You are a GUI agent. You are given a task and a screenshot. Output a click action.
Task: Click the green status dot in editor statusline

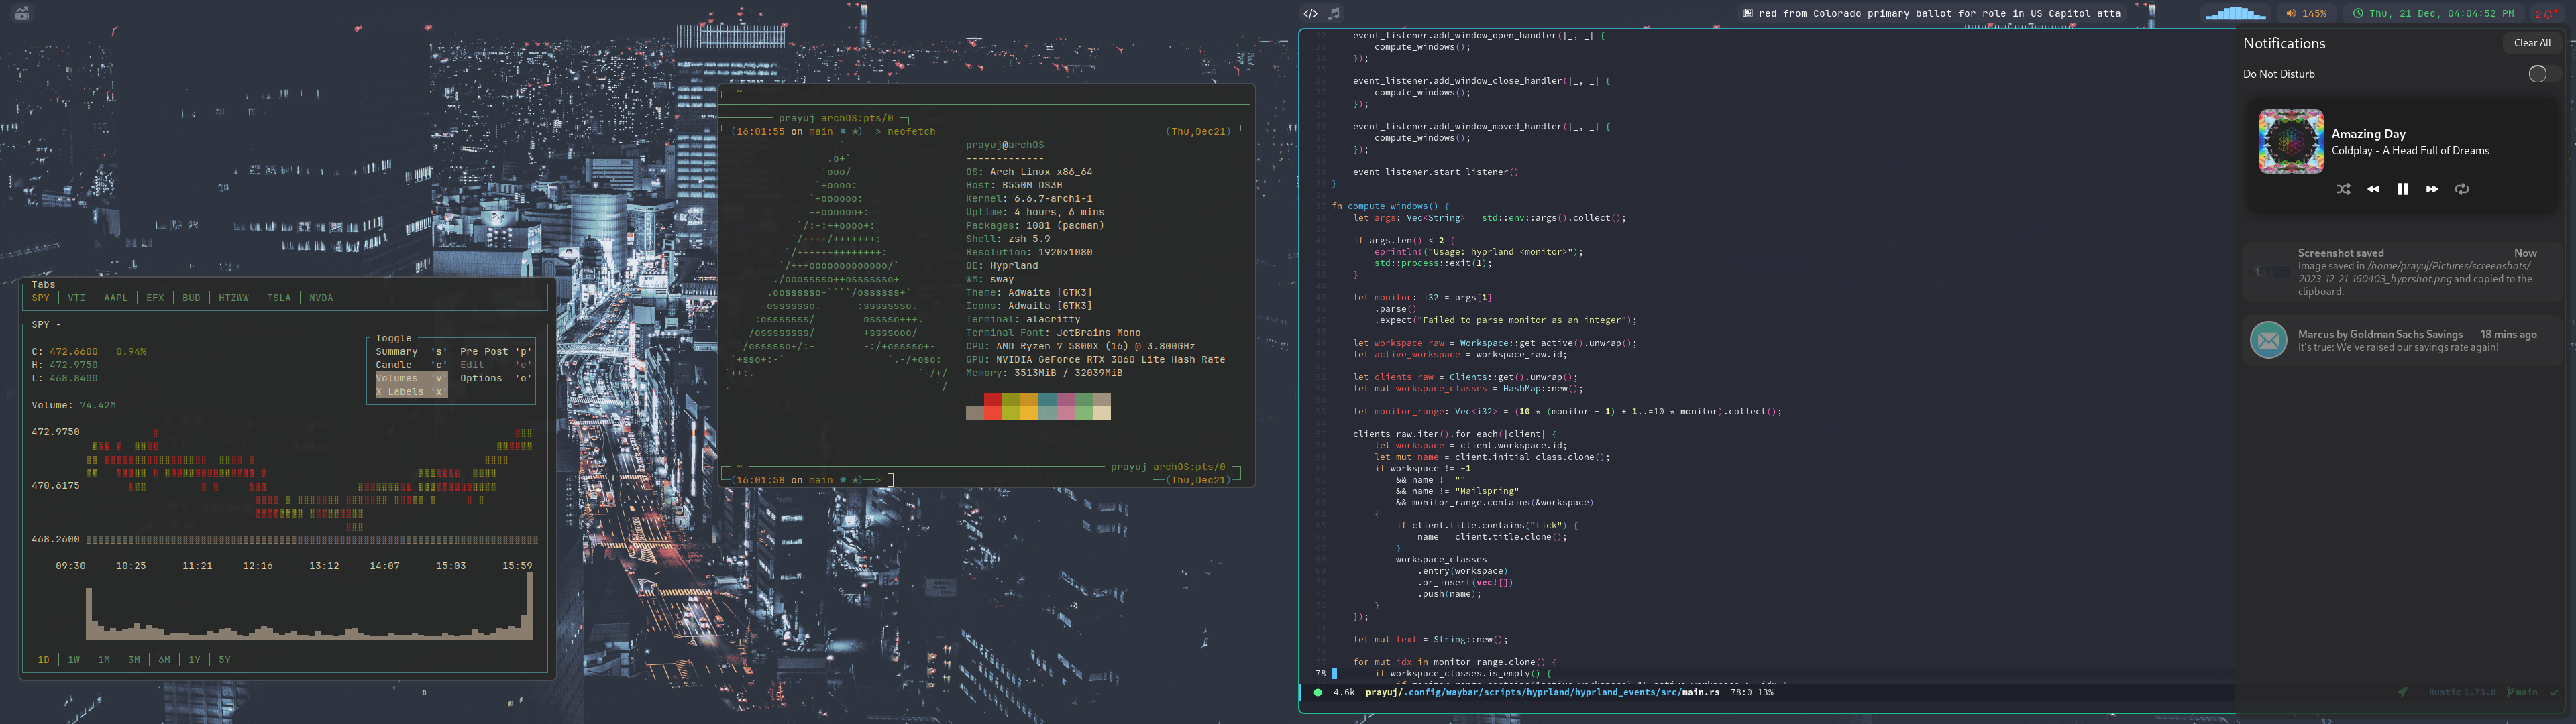point(1318,692)
